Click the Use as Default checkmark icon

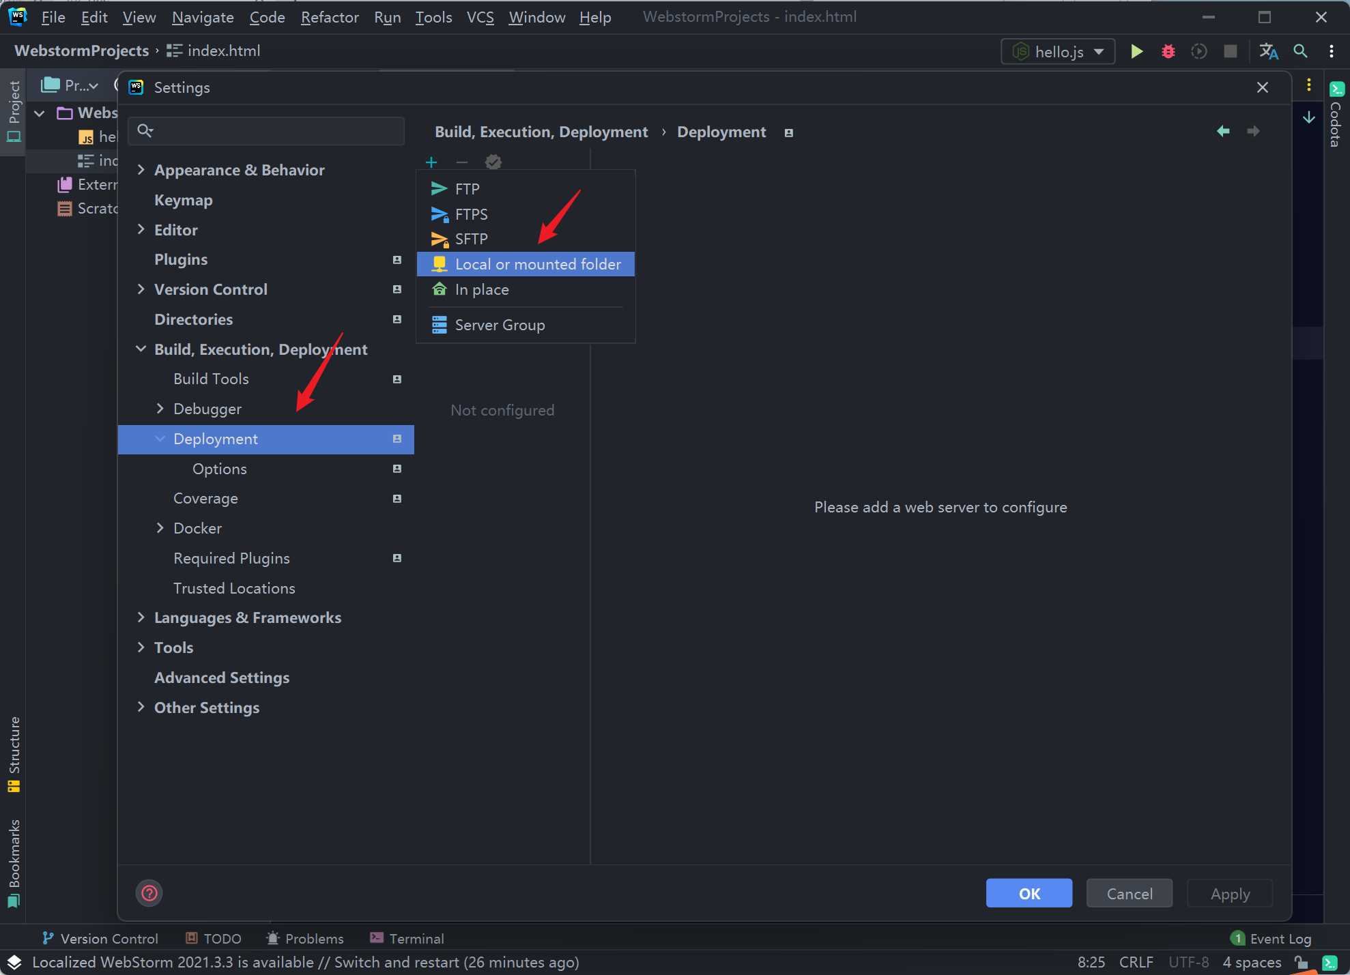click(493, 162)
